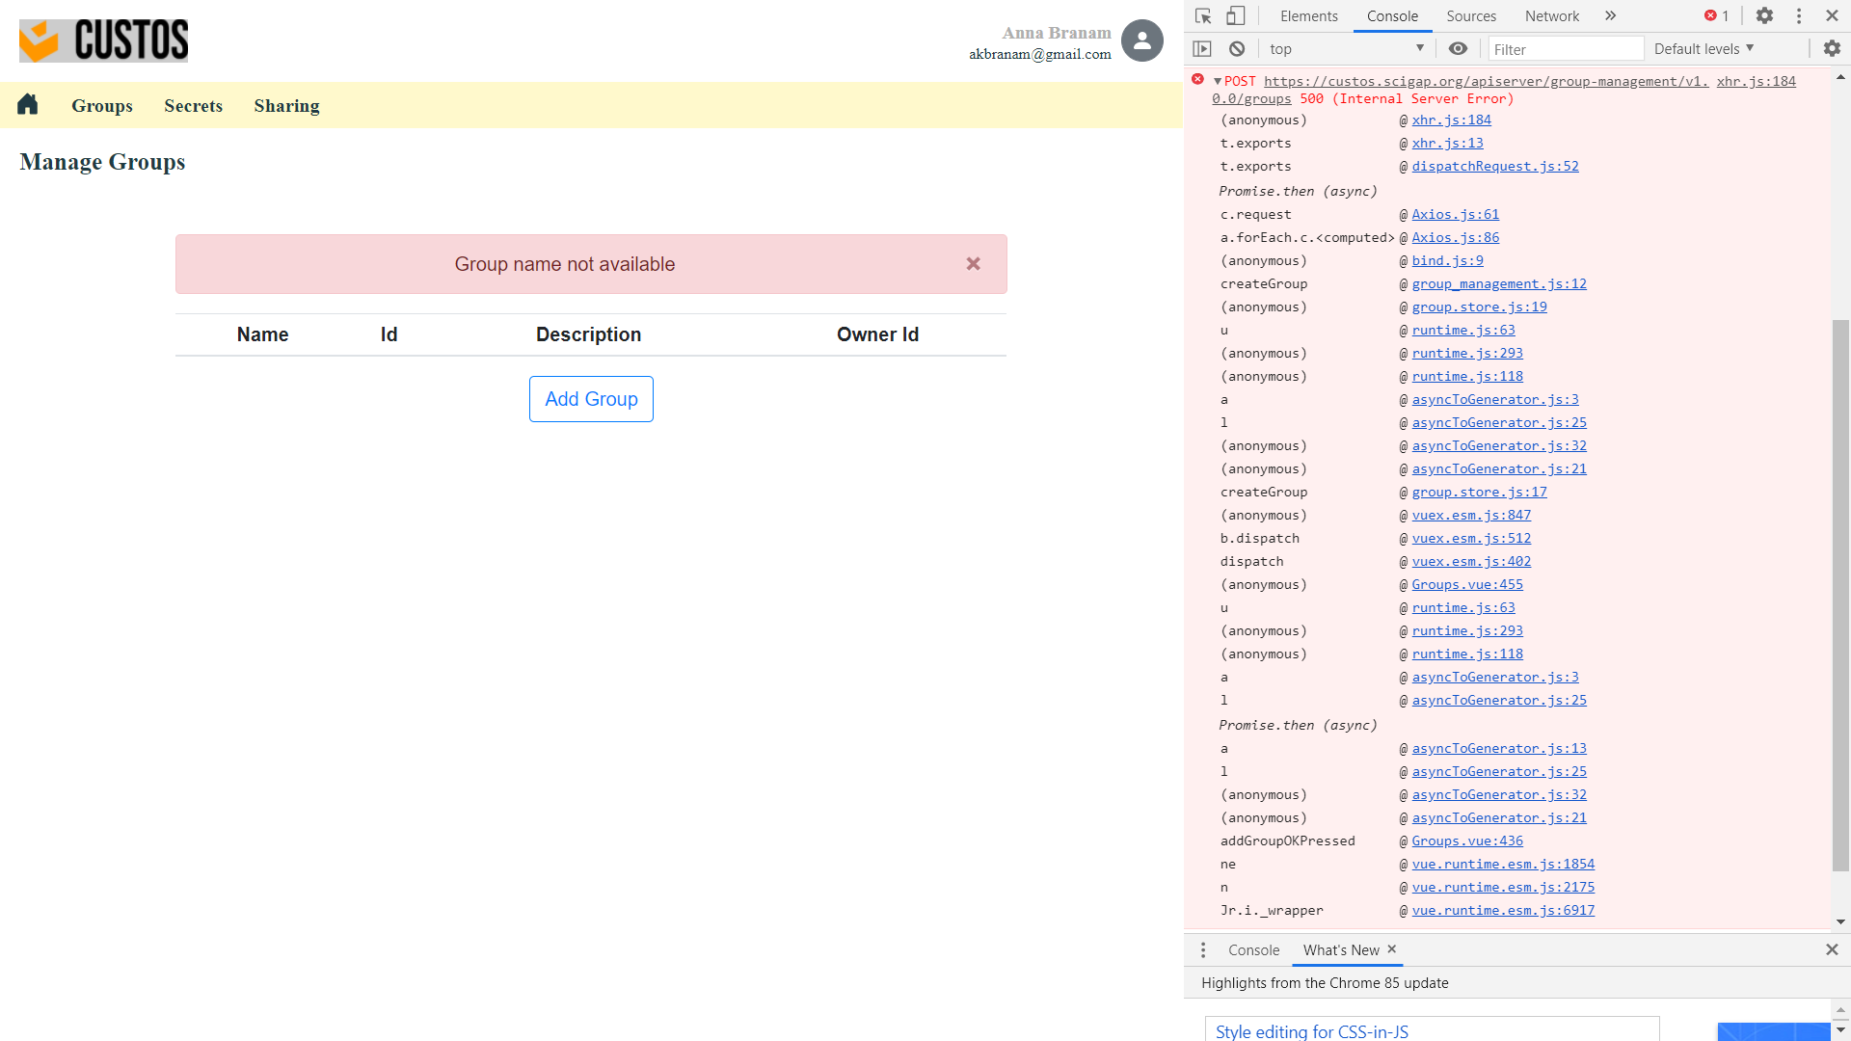Click the red error count badge
This screenshot has height=1041, width=1851.
tap(1716, 16)
